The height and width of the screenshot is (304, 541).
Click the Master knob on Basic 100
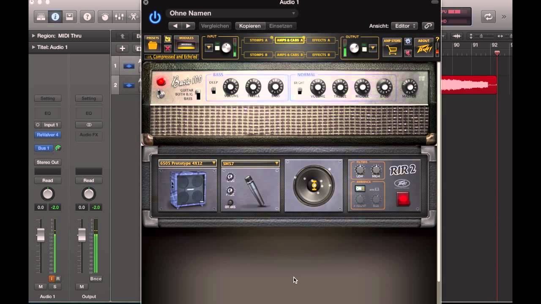409,87
